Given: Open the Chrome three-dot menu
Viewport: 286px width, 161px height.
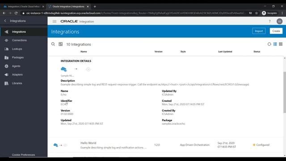Looking at the screenshot, I should (x=282, y=13).
